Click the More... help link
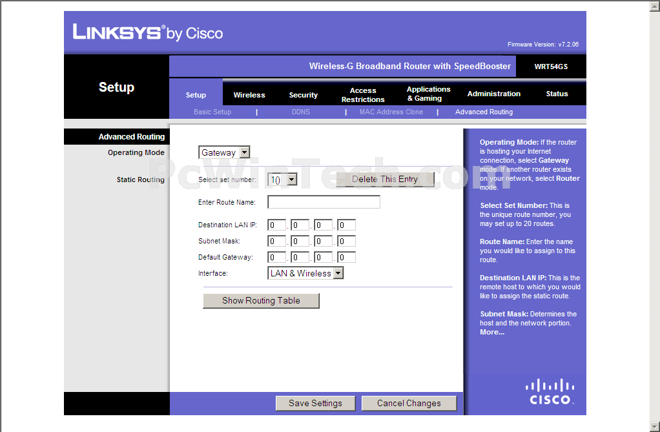This screenshot has height=432, width=660. [x=491, y=333]
